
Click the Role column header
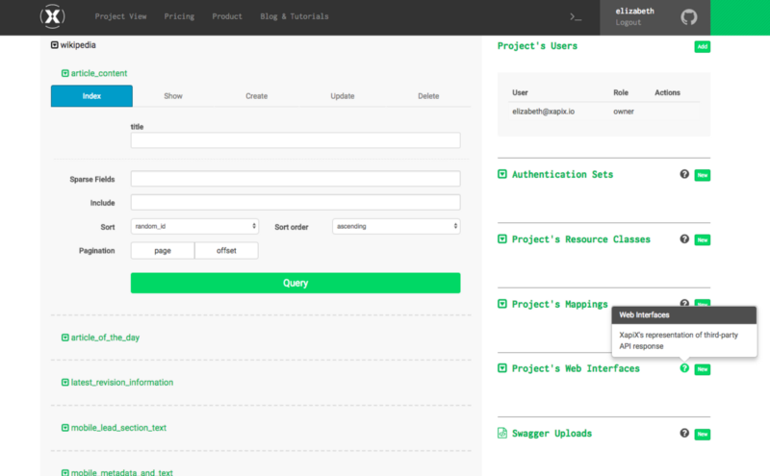point(621,92)
